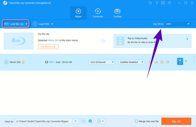The image size is (196, 127).
Task: Move Movie 200 row up
Action: [194, 60]
